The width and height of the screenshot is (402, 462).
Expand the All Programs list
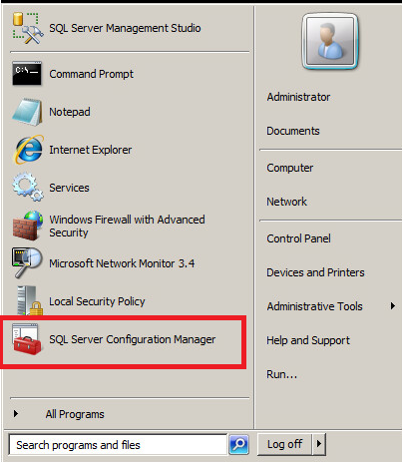point(75,414)
